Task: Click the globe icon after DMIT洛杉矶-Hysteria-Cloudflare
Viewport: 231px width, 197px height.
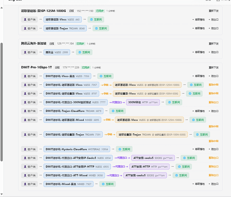Action: (x=120, y=149)
